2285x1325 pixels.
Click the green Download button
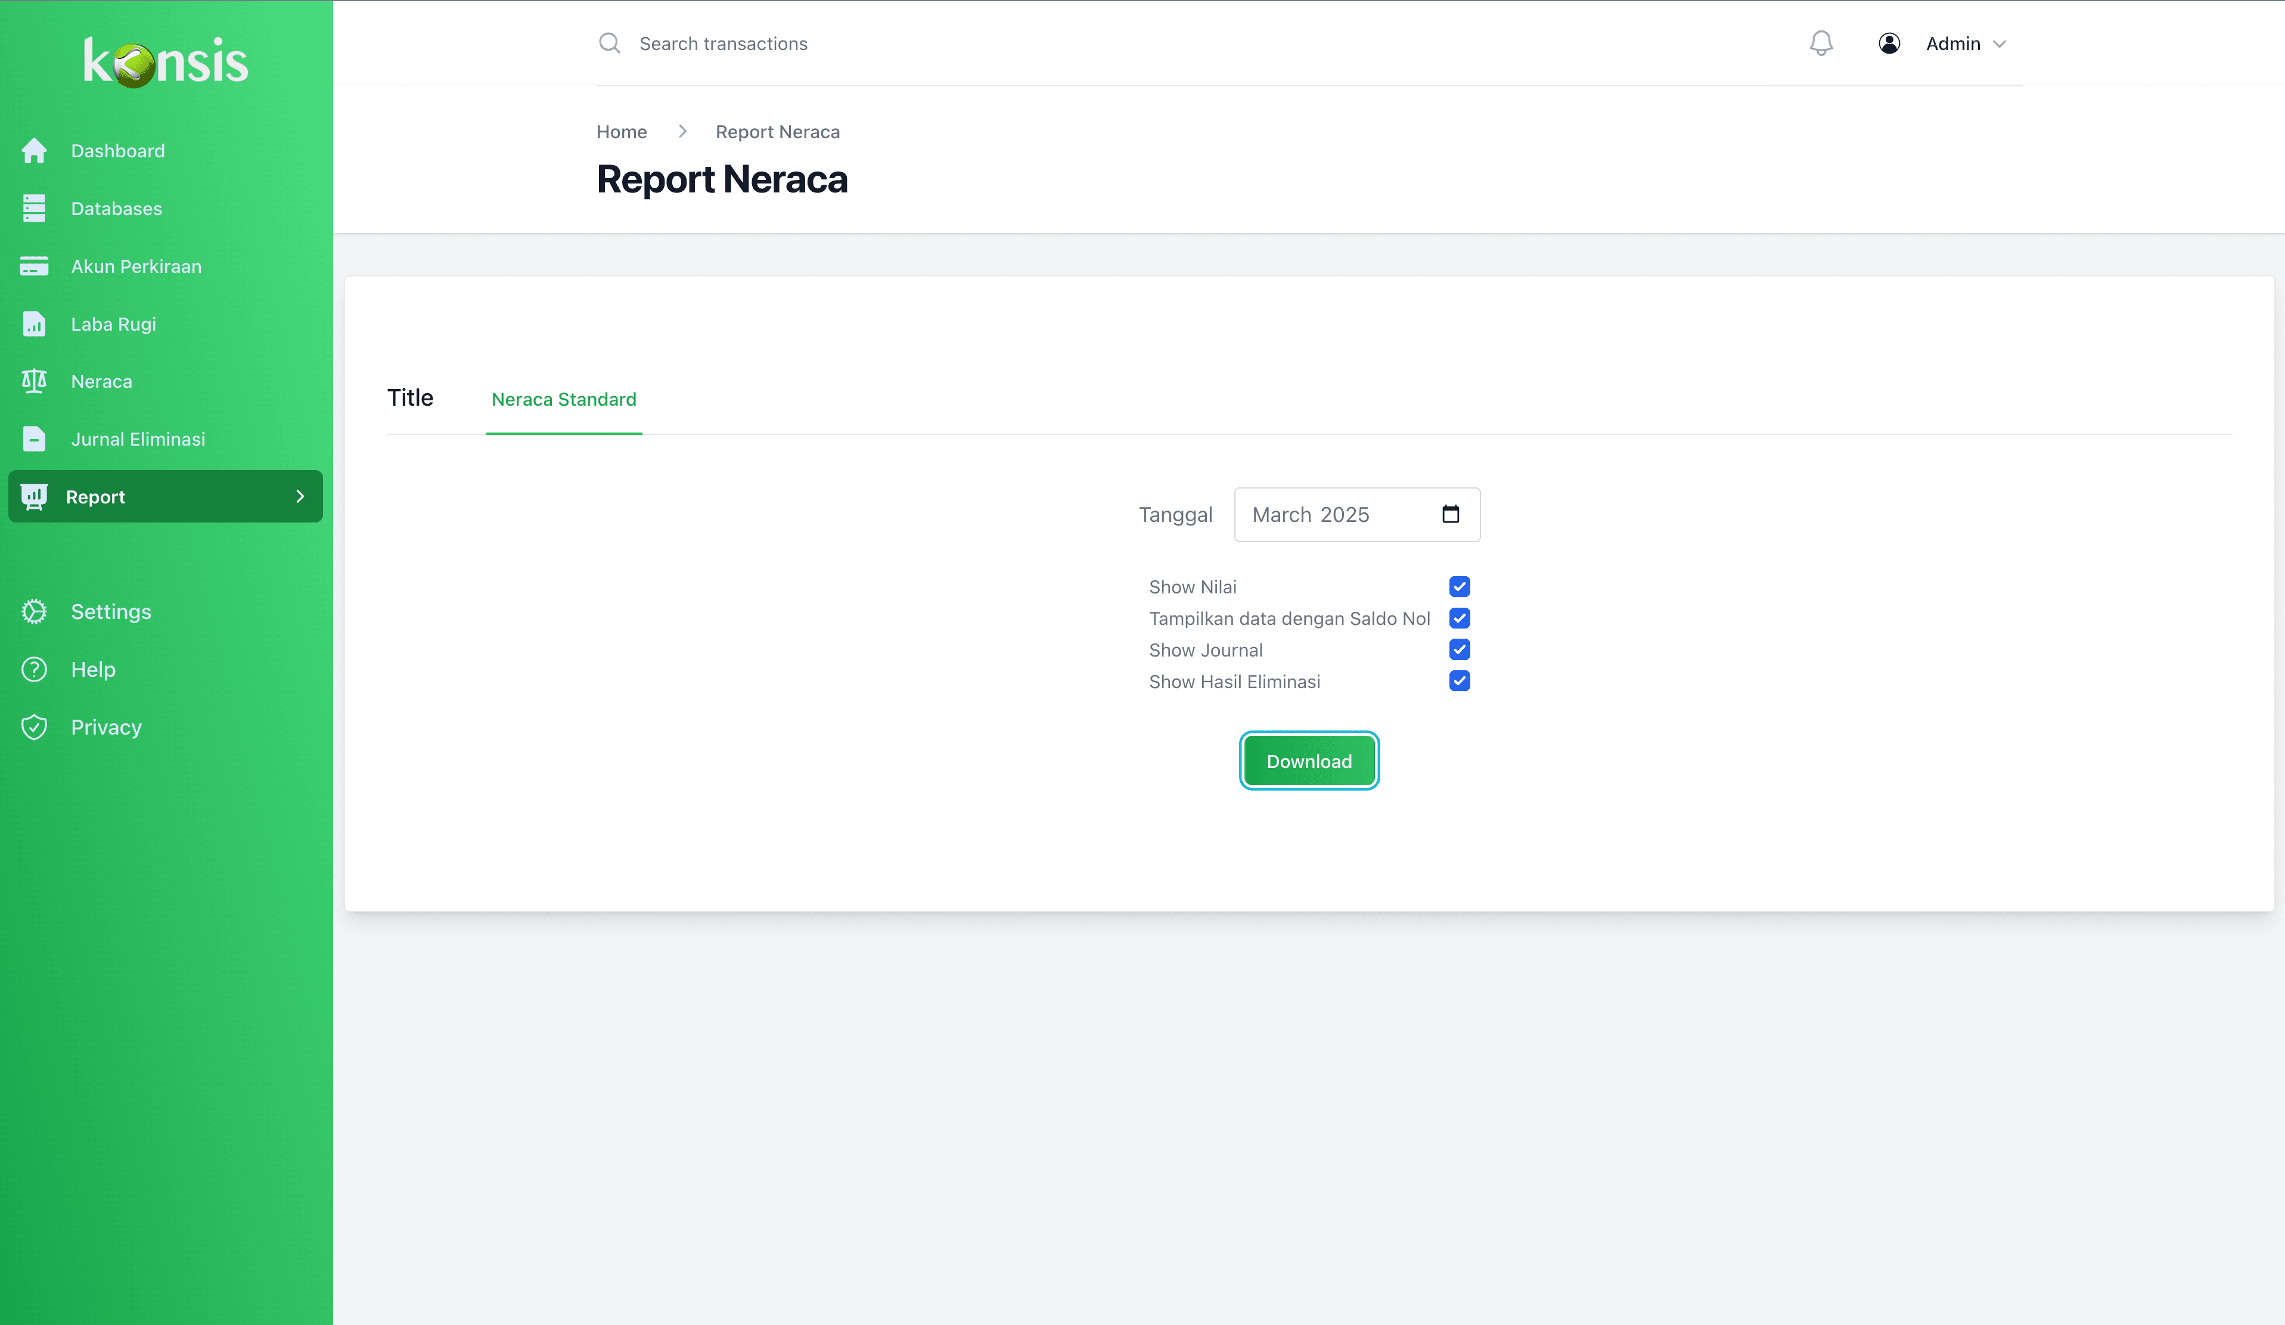[x=1308, y=760]
